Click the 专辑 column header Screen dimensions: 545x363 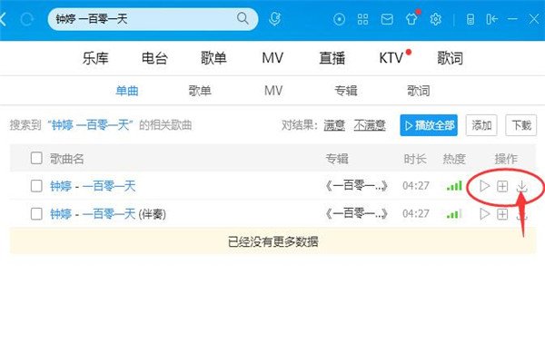point(337,159)
